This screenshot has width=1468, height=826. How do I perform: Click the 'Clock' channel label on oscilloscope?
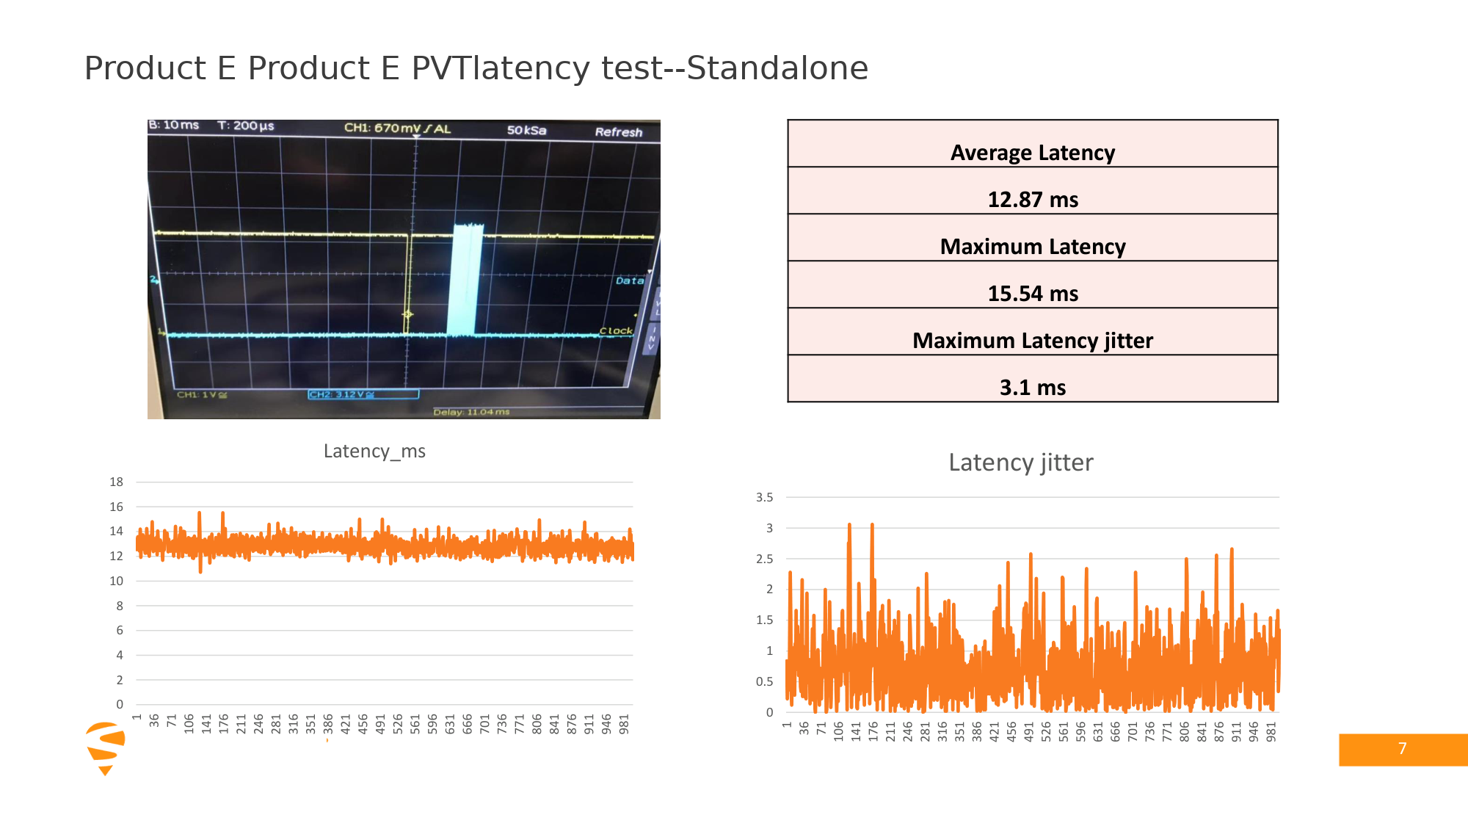pyautogui.click(x=616, y=330)
